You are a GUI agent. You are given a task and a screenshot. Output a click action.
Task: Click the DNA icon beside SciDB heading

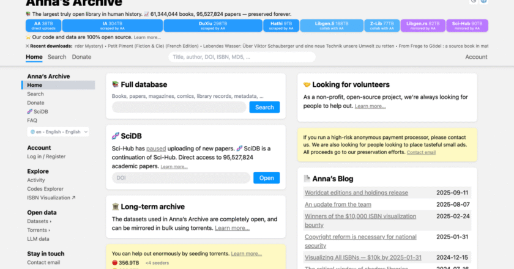116,136
